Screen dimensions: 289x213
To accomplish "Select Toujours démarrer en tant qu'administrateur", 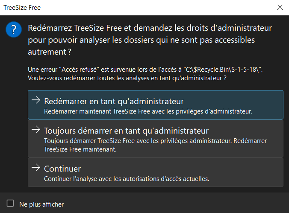I will pyautogui.click(x=126, y=130).
